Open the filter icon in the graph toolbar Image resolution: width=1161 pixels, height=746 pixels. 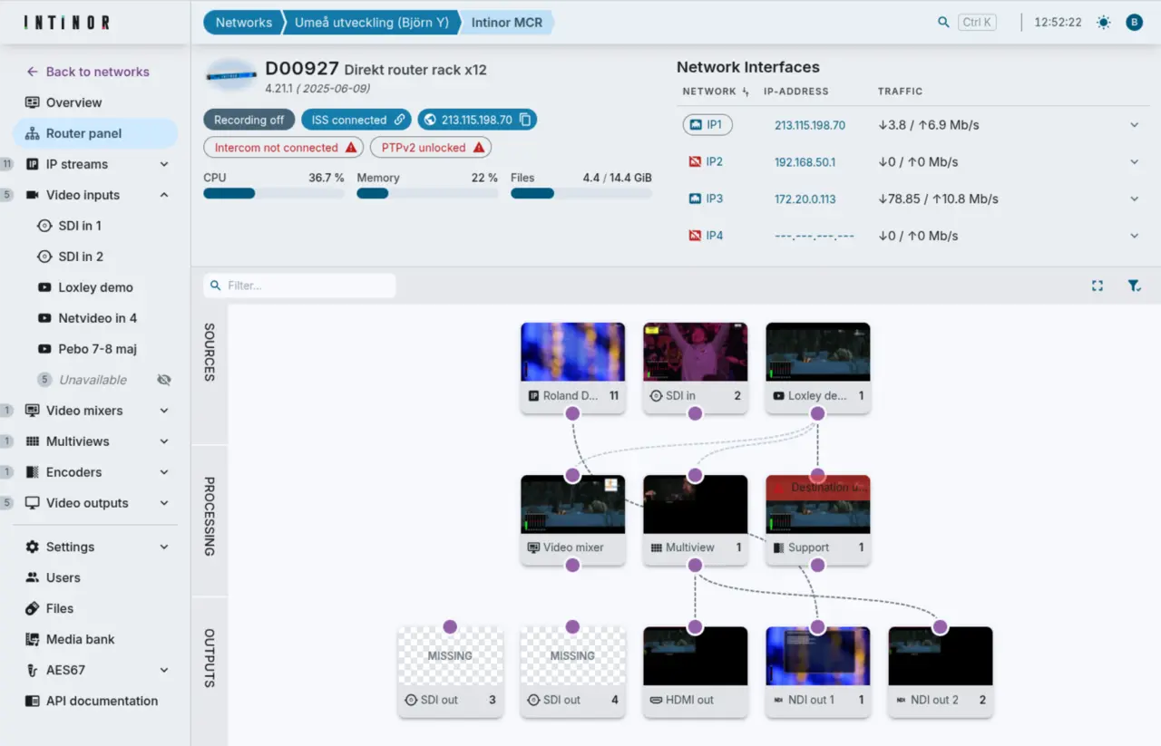[1134, 285]
